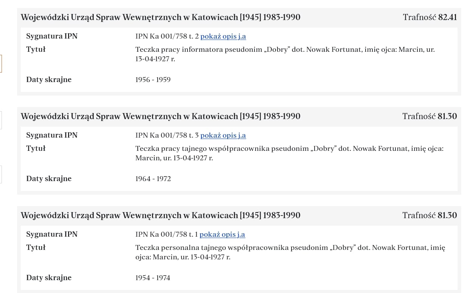Click "Tytuł" label of the informator record
This screenshot has height=293, width=473.
coord(36,49)
